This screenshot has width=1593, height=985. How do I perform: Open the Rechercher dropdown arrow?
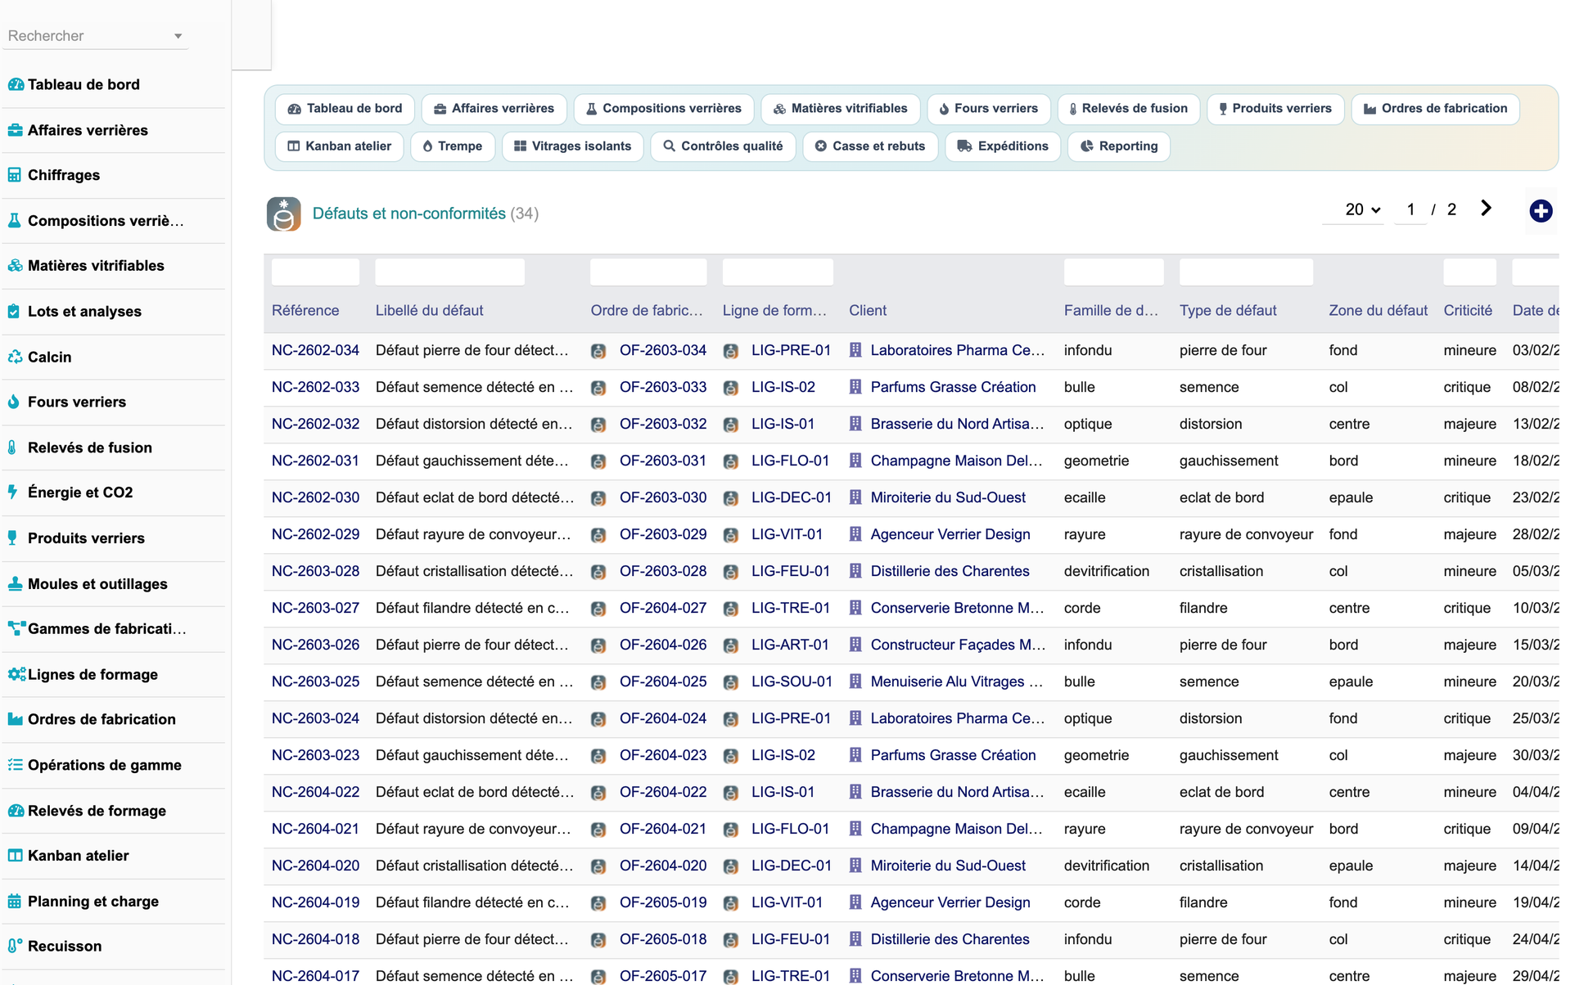click(x=178, y=36)
